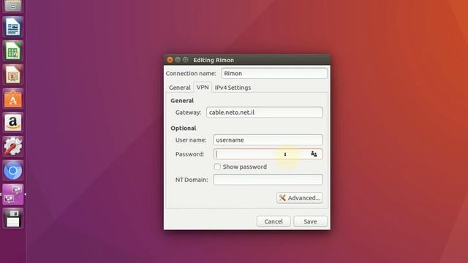468x263 pixels.
Task: Open the Amazon launcher icon
Action: [13, 123]
